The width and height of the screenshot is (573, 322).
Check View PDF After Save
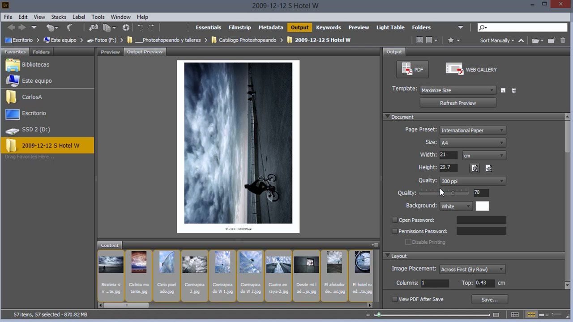[394, 299]
